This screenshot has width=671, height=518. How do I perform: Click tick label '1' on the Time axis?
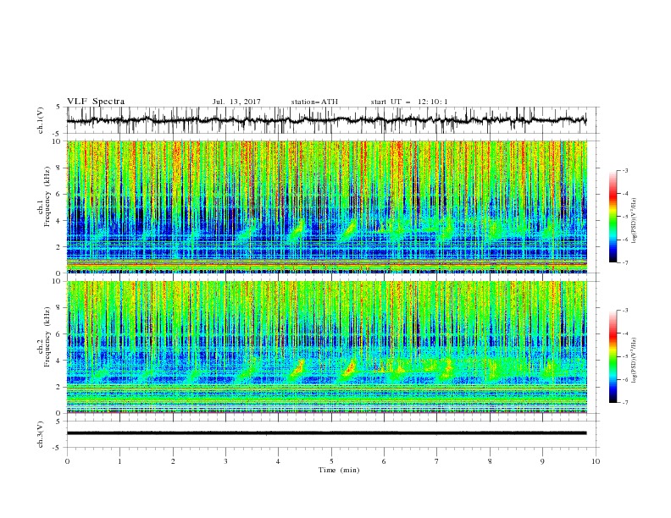119,461
